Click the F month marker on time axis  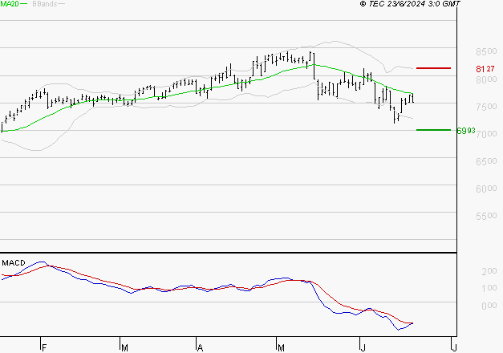(44, 348)
